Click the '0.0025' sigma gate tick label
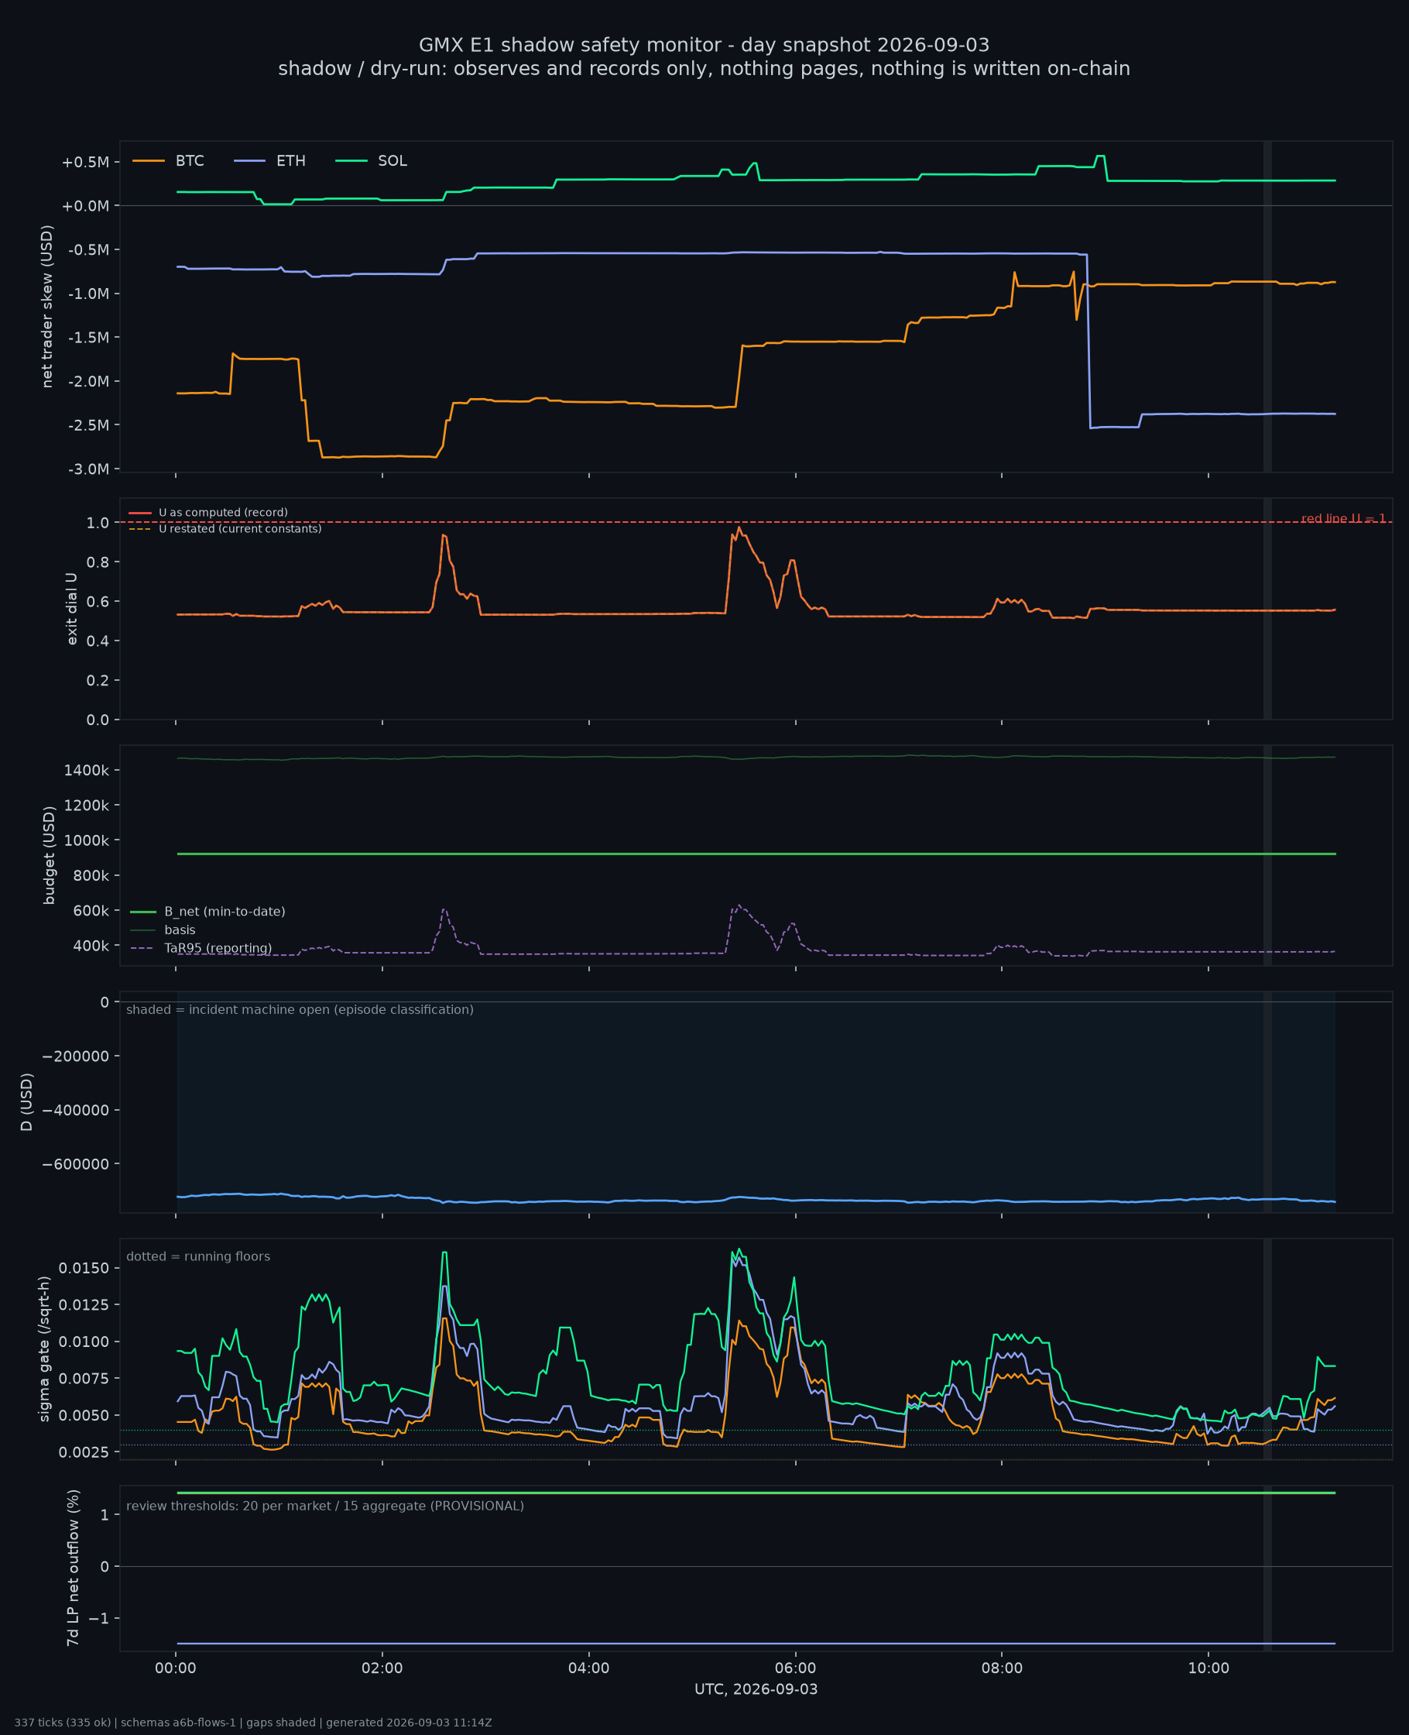Screen dimensions: 1409x1735 click(x=84, y=1452)
